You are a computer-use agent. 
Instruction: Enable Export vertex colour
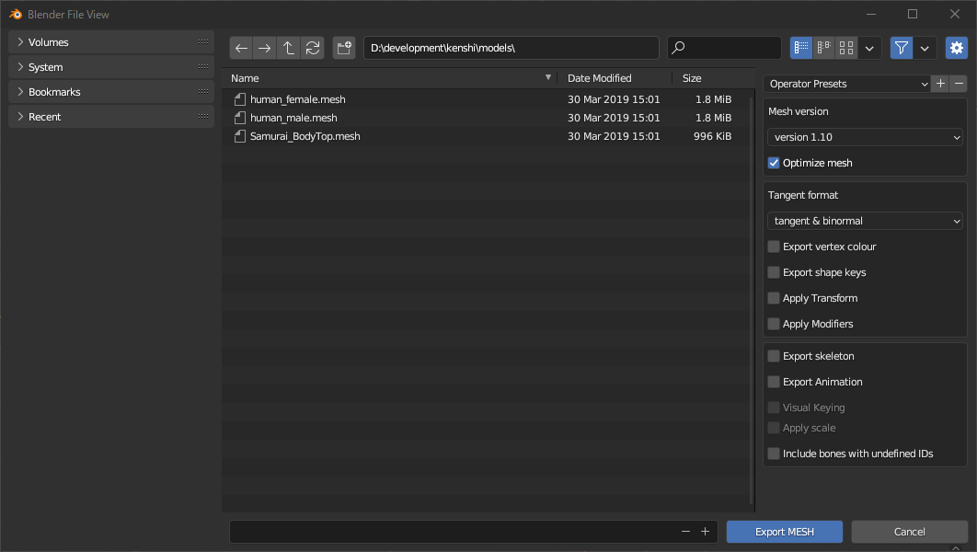click(x=774, y=247)
